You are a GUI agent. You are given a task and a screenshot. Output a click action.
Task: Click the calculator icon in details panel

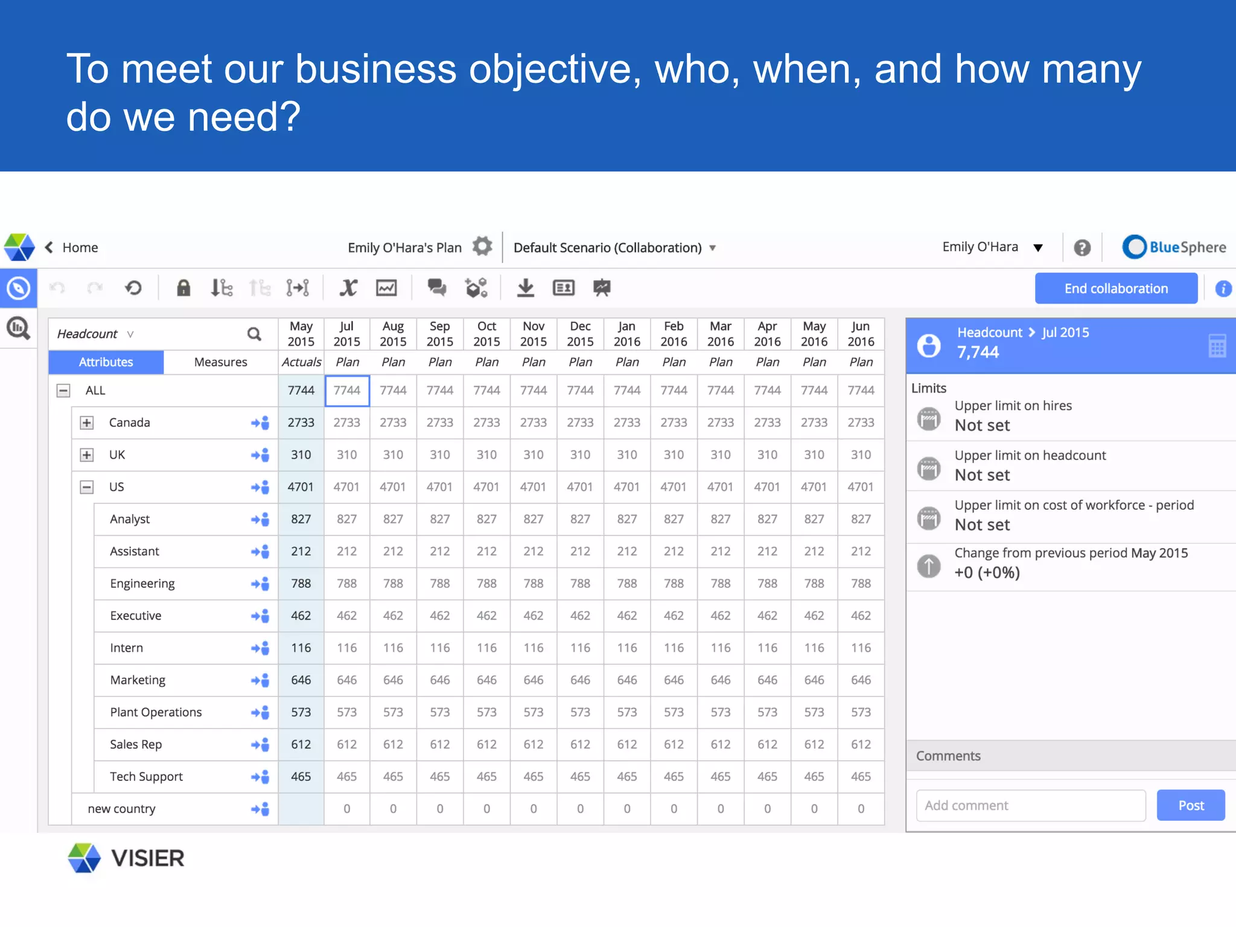tap(1217, 346)
